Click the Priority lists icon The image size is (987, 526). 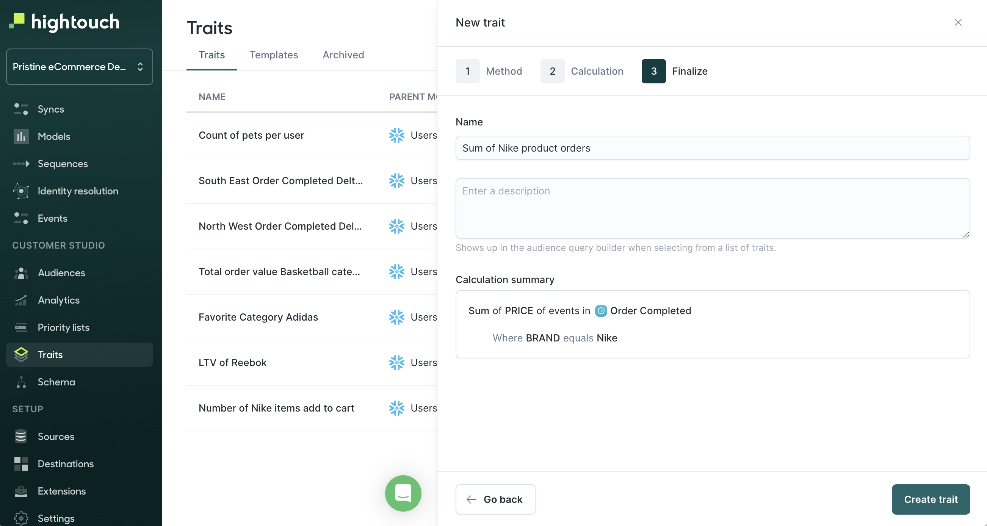tap(21, 327)
